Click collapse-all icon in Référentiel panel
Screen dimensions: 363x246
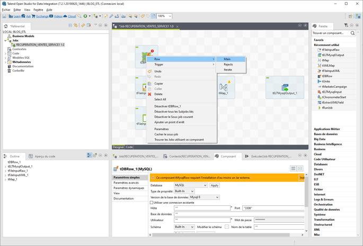pos(70,25)
